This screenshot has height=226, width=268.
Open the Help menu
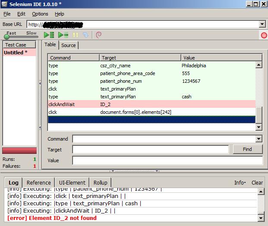60,14
